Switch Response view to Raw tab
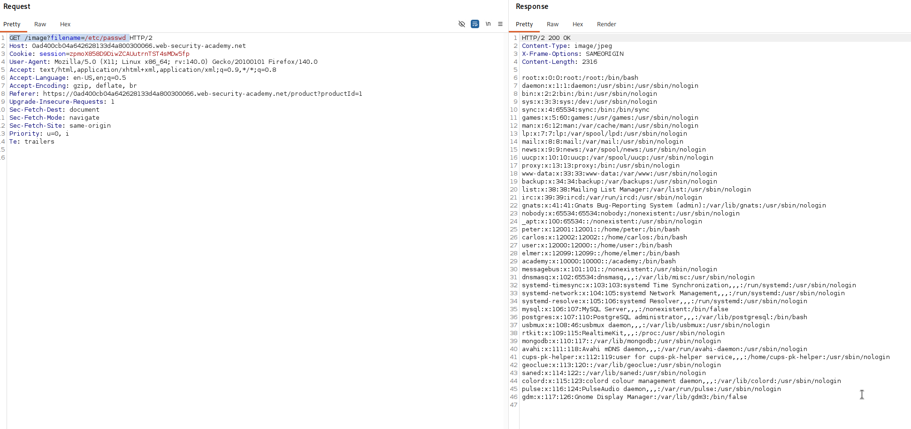Viewport: 911px width, 429px height. (553, 24)
